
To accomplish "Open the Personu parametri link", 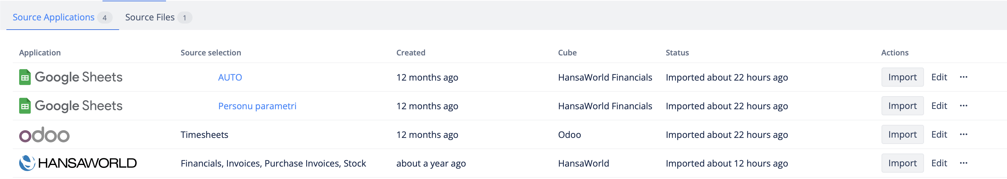I will click(x=257, y=106).
